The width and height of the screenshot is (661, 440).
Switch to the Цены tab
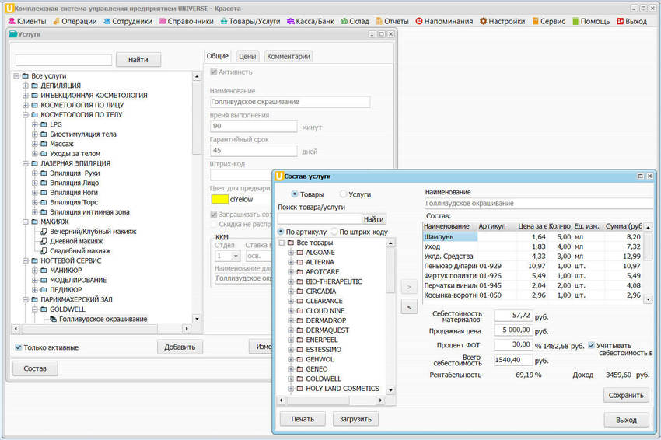coord(247,56)
